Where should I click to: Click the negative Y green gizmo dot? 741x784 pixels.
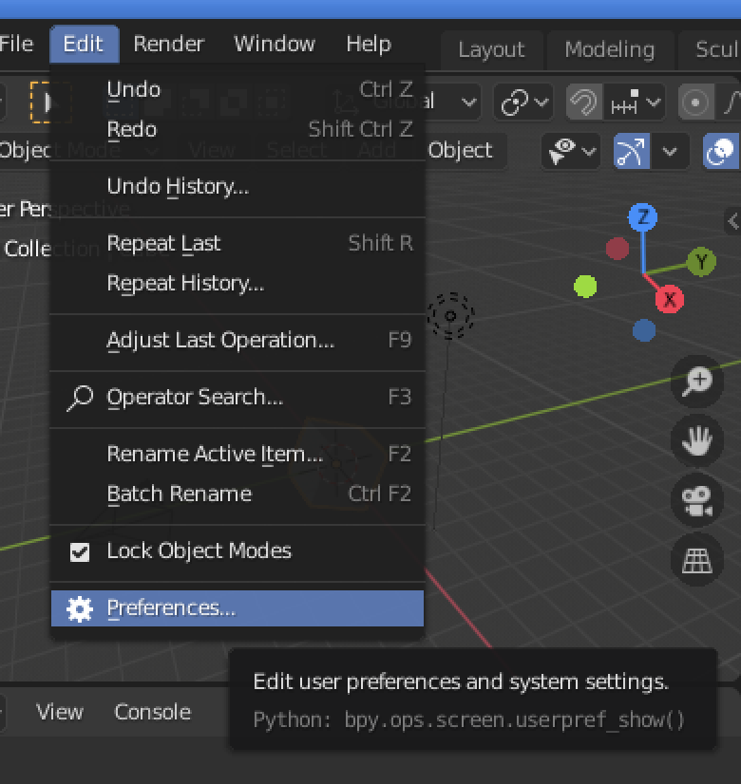(585, 287)
